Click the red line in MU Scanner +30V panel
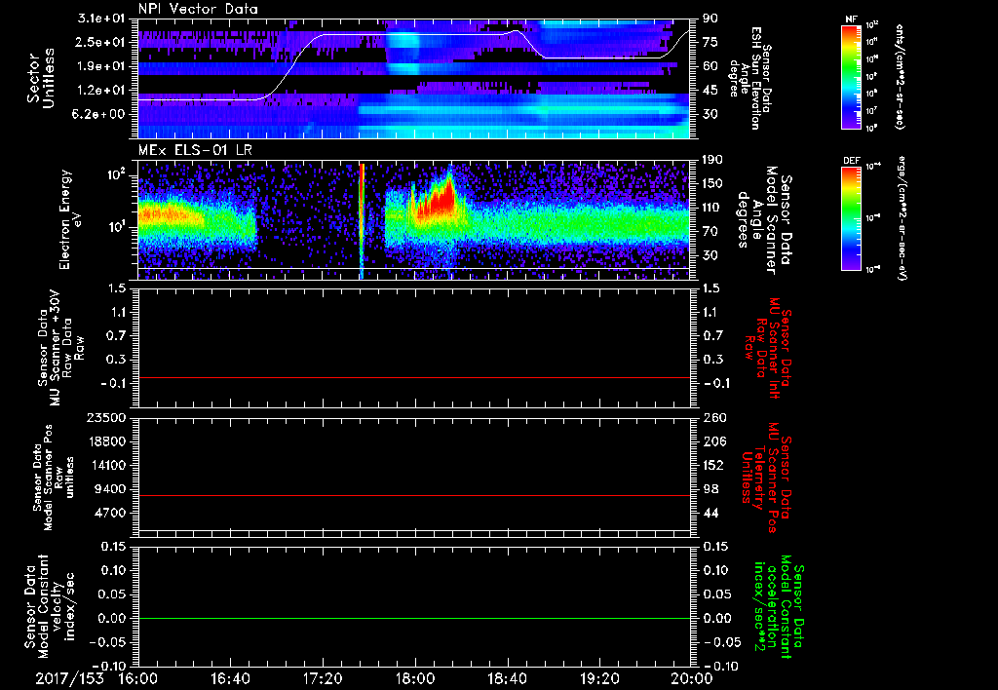This screenshot has width=998, height=690. (x=413, y=377)
